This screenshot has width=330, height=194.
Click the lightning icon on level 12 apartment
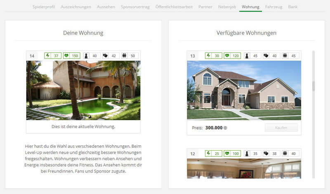click(208, 154)
